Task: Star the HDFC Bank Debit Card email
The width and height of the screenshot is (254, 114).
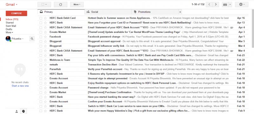Action: tap(45, 18)
